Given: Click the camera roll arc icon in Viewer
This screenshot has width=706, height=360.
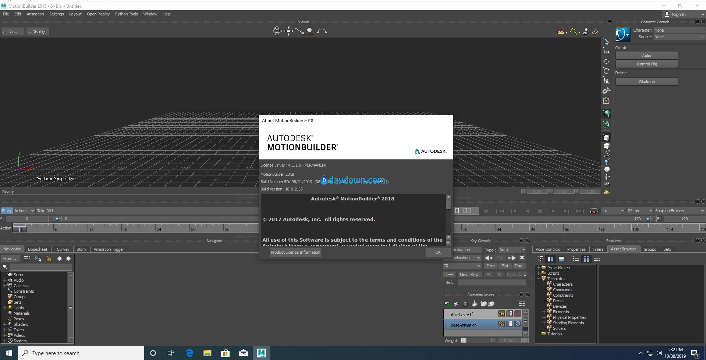Looking at the screenshot, I should pyautogui.click(x=322, y=31).
